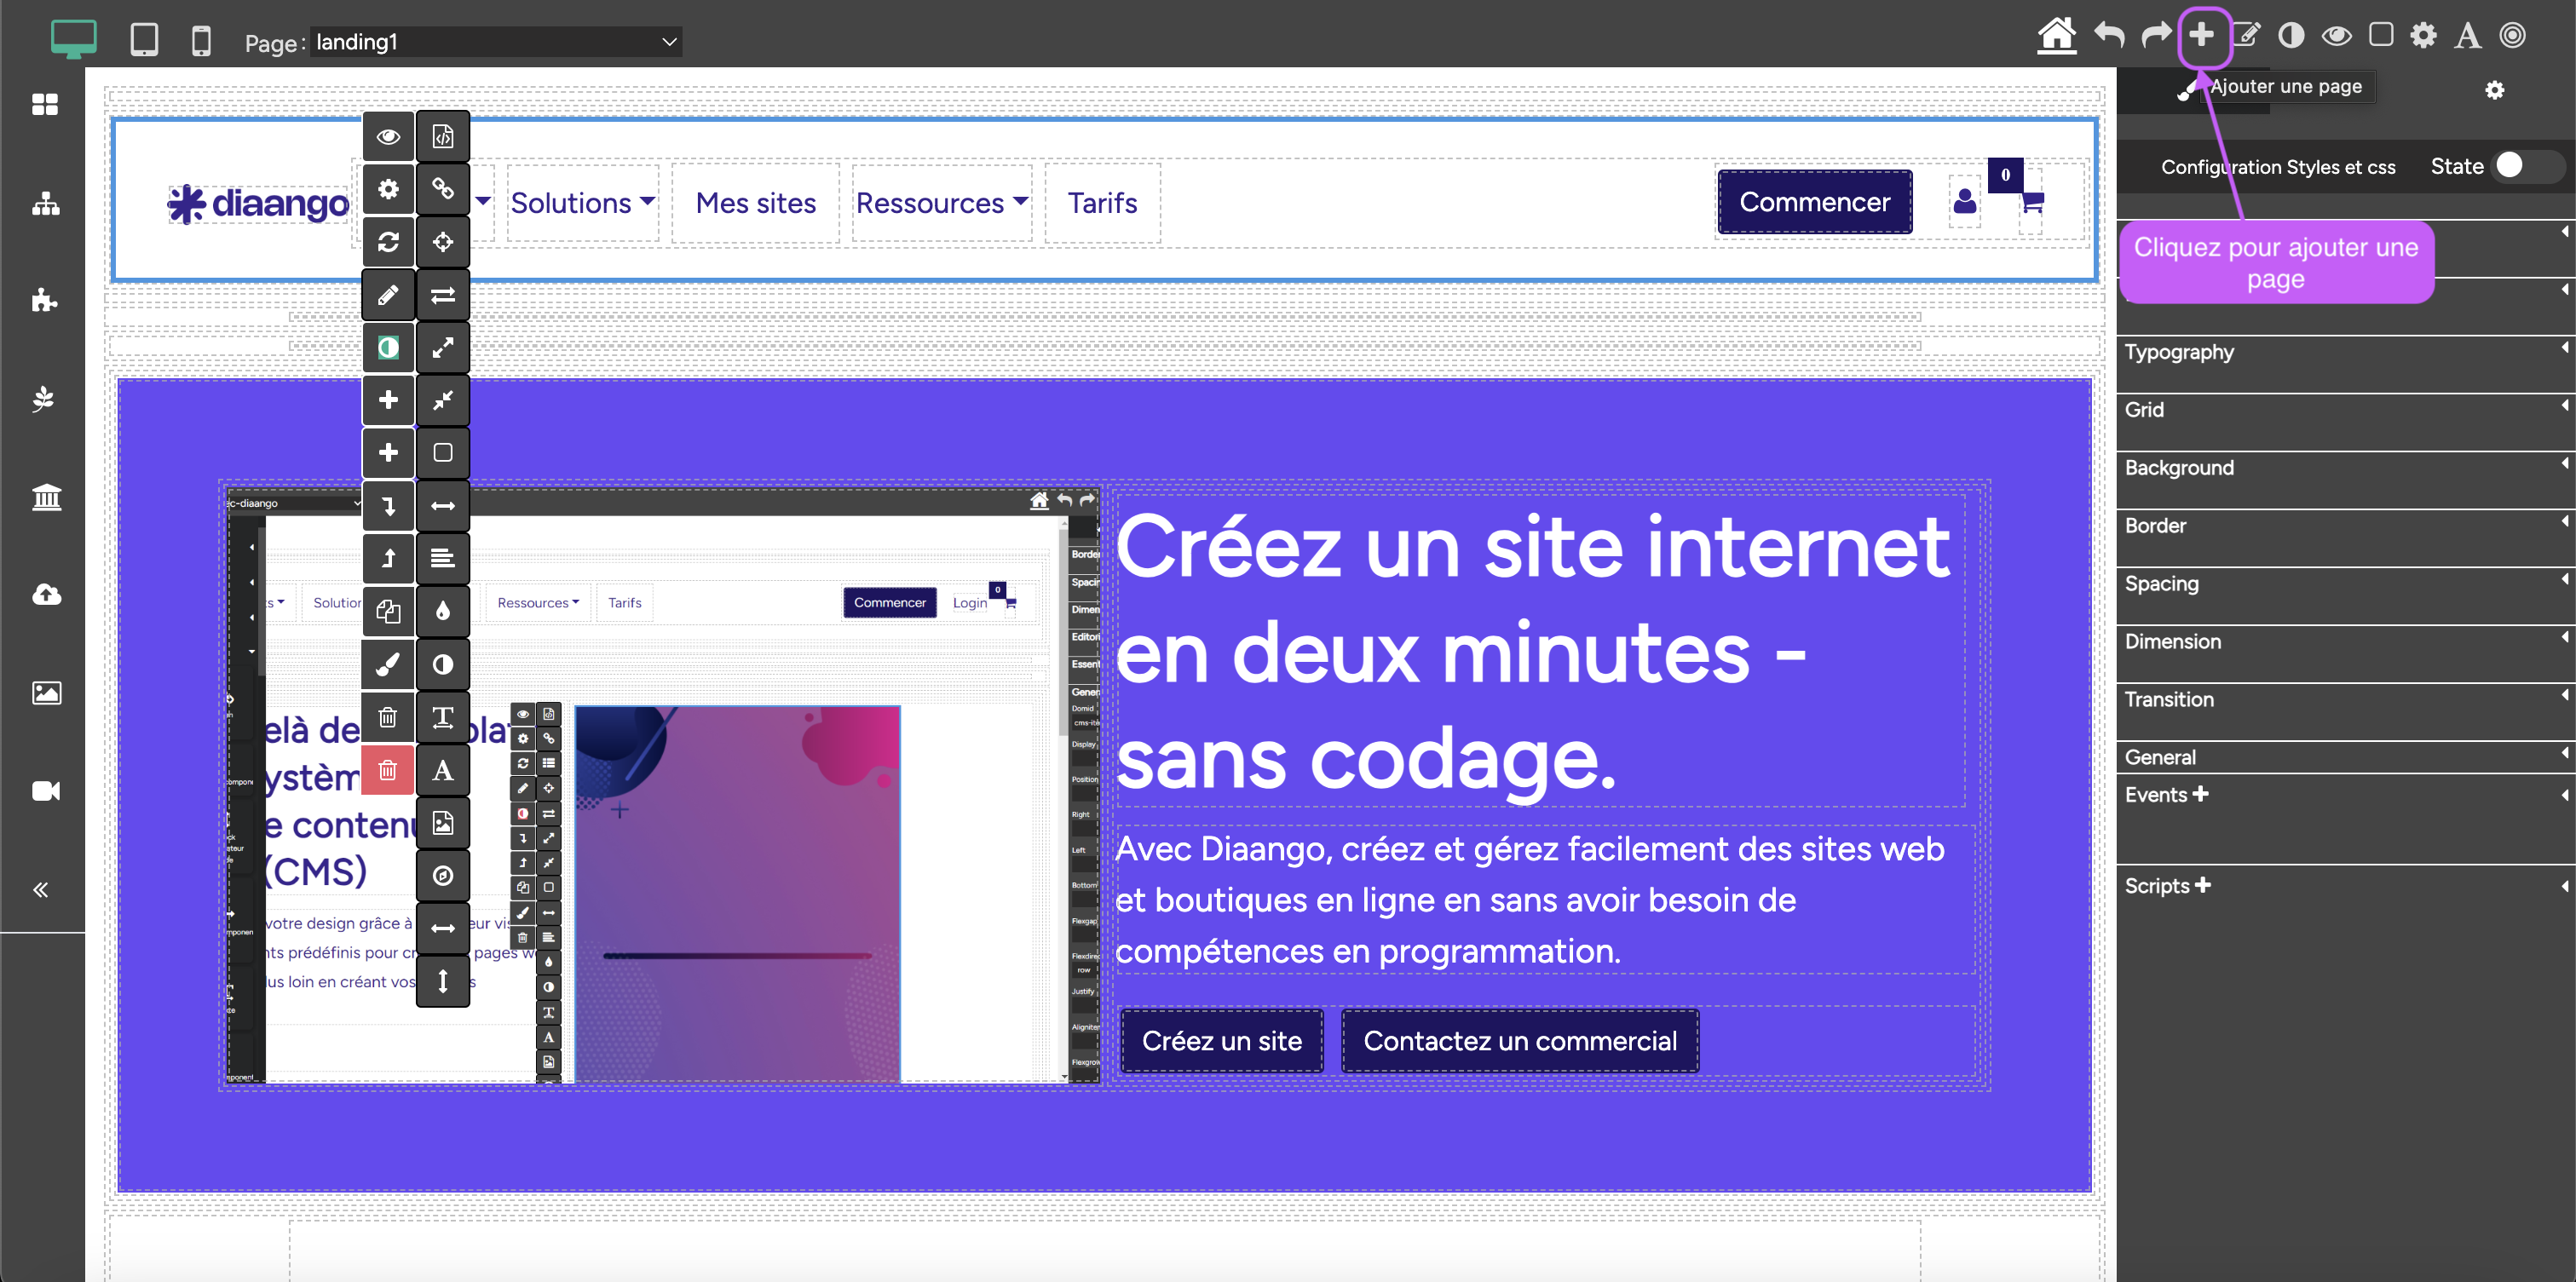Screen dimensions: 2576x1282
Task: Click Ajouter une page button
Action: tap(2201, 34)
